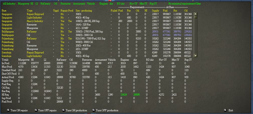
Task: Click the In Pool totals row label
Action: click(x=5, y=63)
